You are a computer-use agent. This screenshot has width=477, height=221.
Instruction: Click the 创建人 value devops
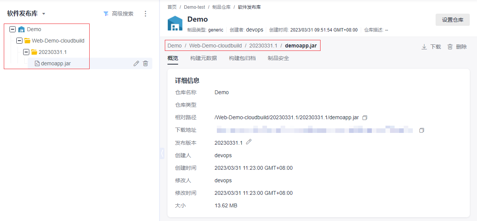pos(223,155)
